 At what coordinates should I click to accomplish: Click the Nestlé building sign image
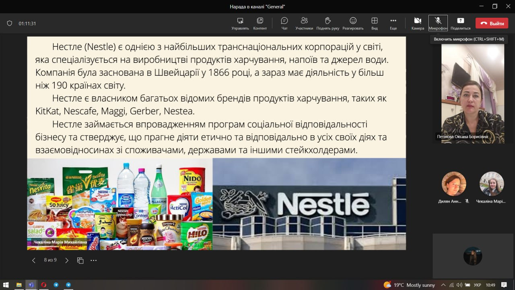tap(309, 204)
